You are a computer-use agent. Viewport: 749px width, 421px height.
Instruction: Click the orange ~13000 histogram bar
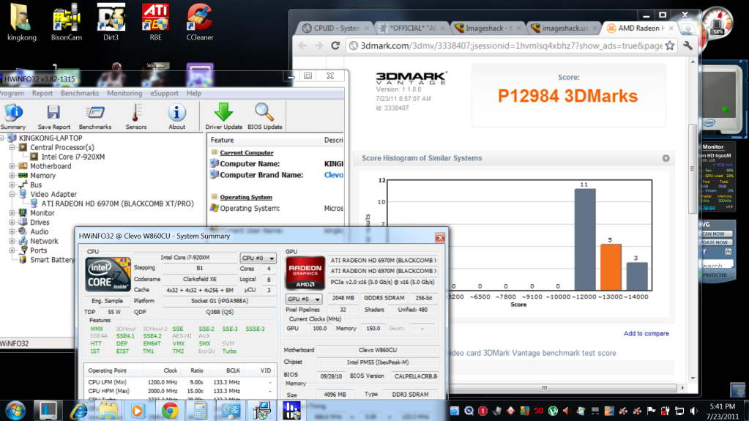[611, 267]
